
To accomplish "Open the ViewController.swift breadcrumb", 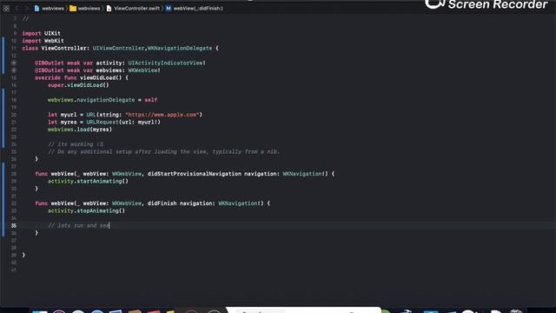I will coord(133,8).
